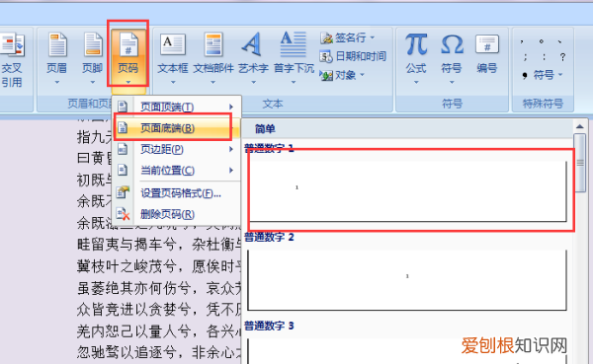Choose Remove Page Numbers (删除页码)
This screenshot has height=364, width=593.
pyautogui.click(x=176, y=214)
